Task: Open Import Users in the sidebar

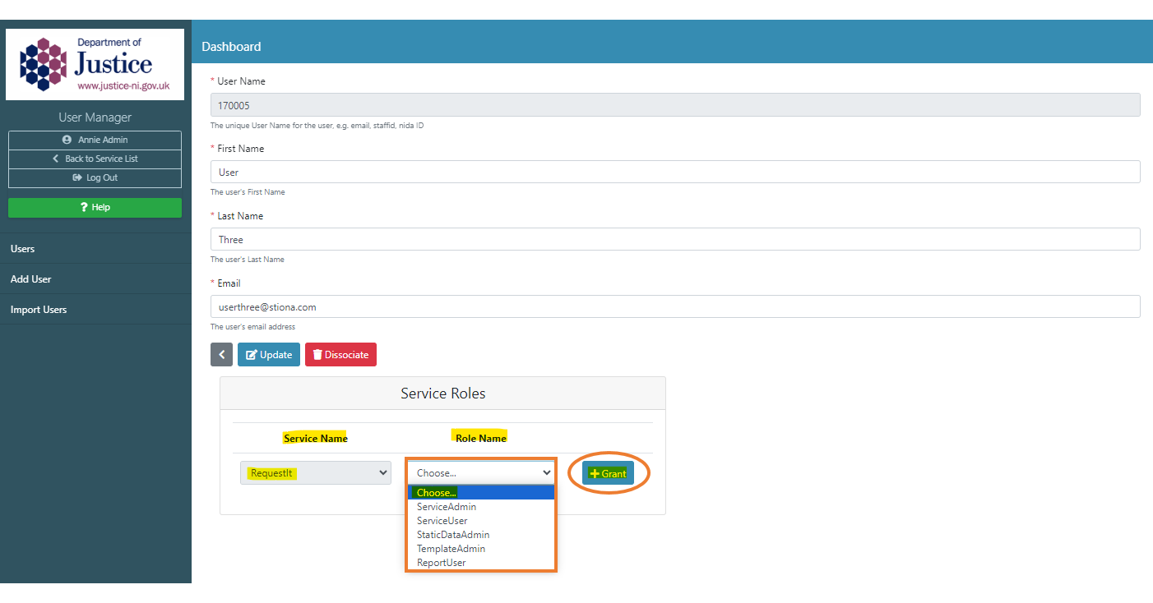Action: 39,310
